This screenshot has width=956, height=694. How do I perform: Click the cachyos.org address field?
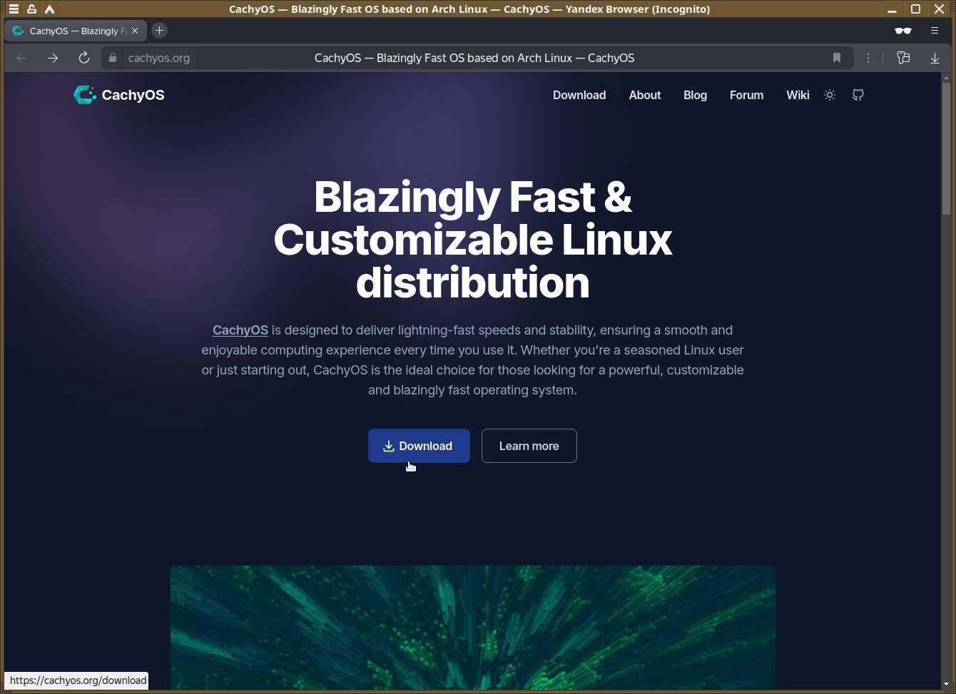tap(159, 58)
